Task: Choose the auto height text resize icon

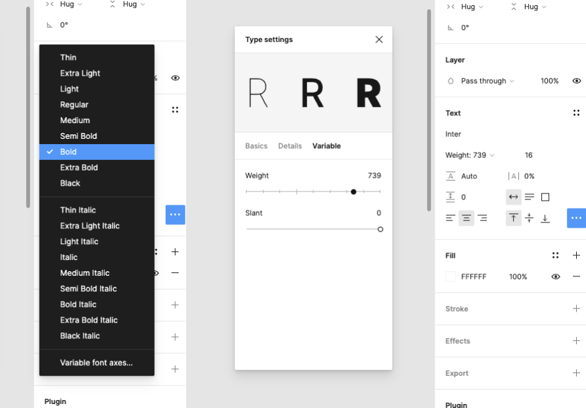Action: [529, 197]
